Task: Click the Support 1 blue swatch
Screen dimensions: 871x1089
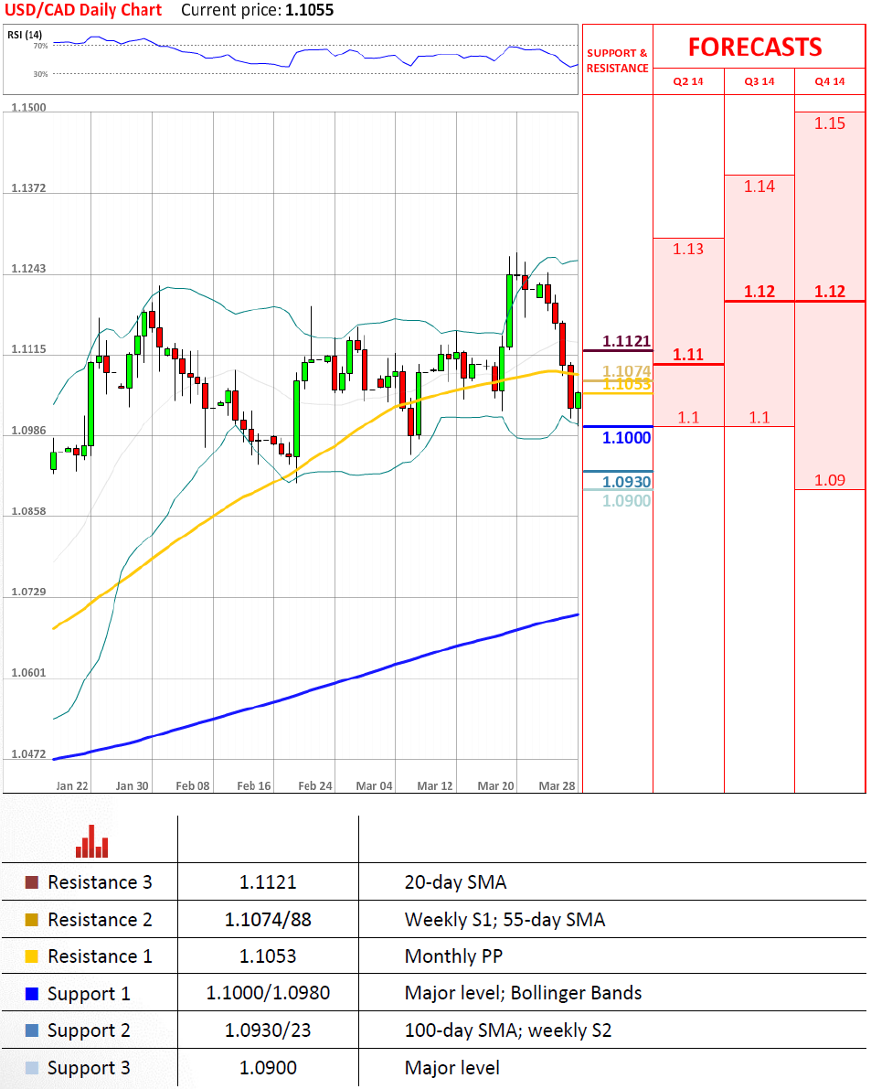Action: 32,994
